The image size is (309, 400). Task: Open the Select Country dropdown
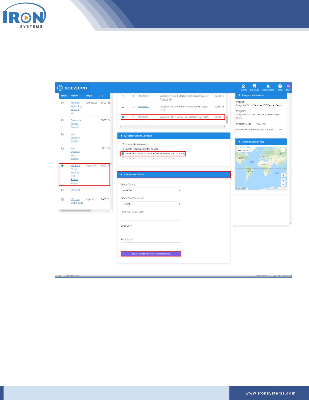point(151,190)
